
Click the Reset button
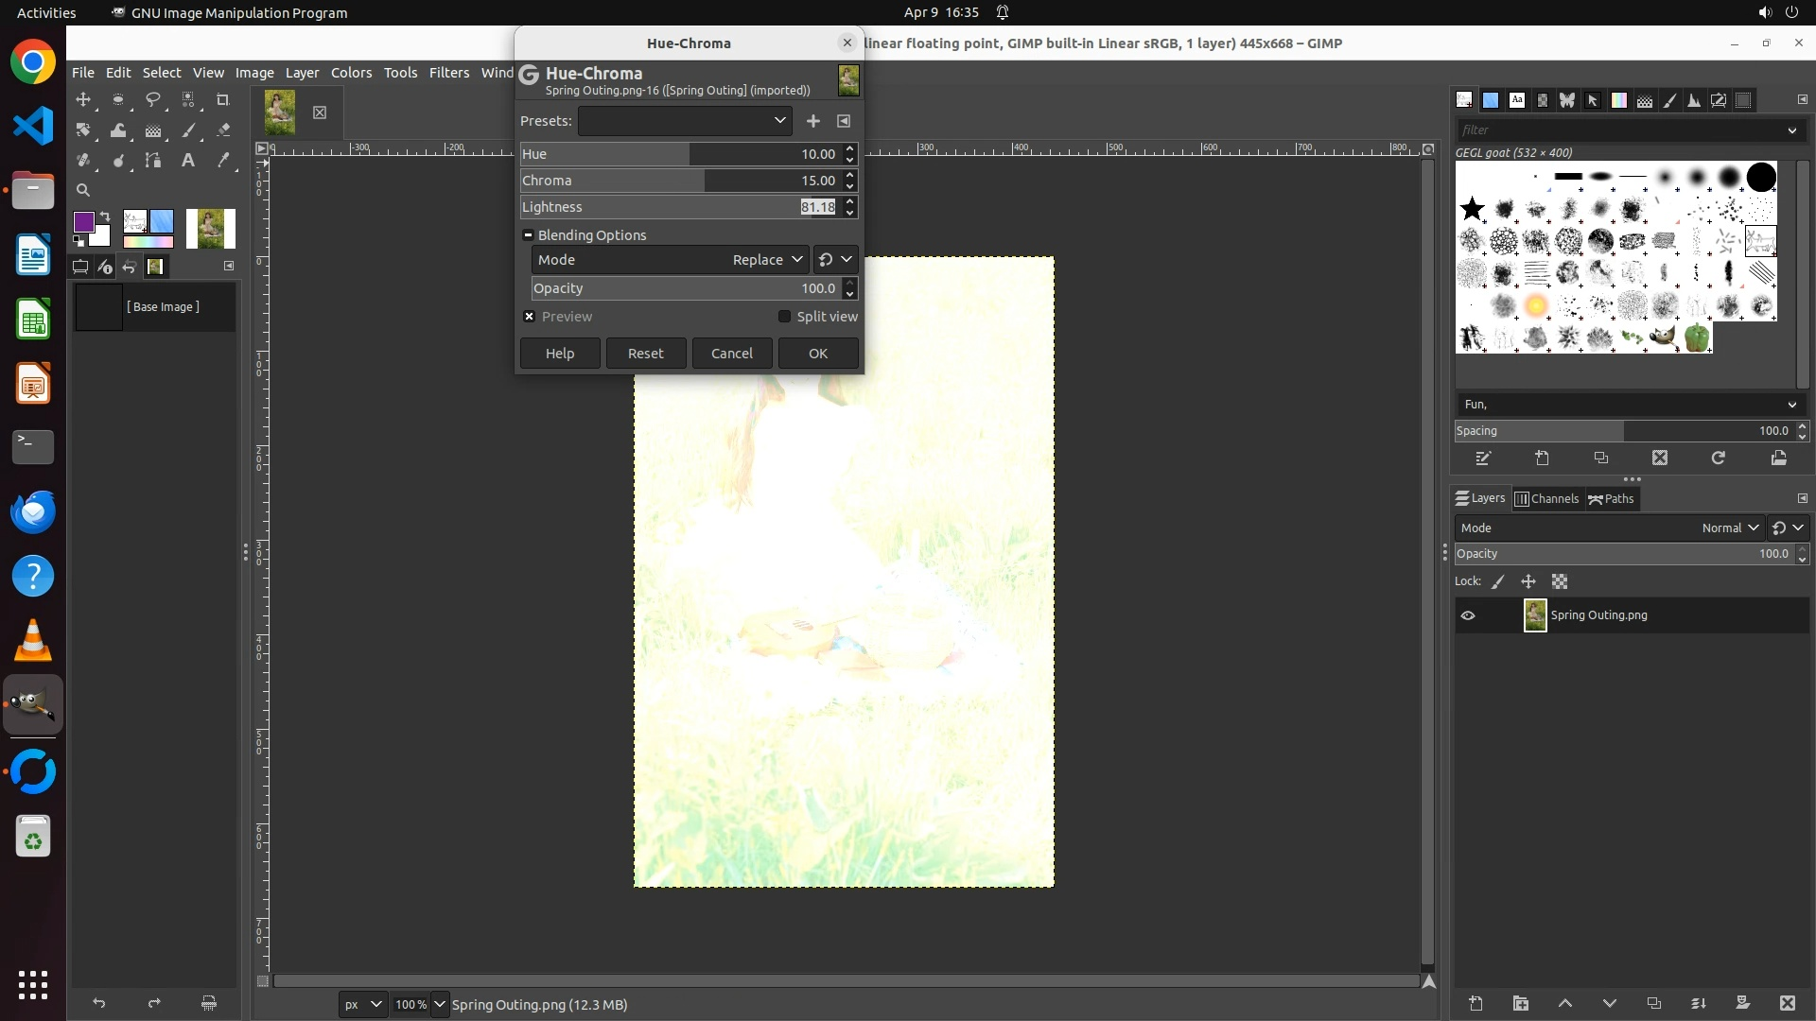pyautogui.click(x=645, y=353)
